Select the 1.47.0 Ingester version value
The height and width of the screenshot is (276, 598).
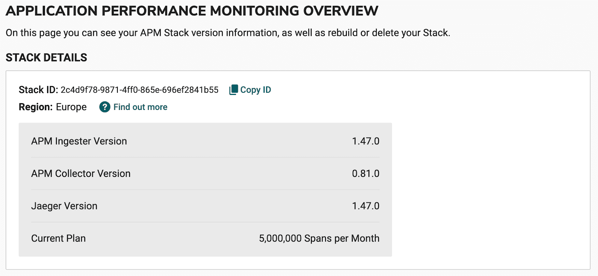click(x=366, y=141)
